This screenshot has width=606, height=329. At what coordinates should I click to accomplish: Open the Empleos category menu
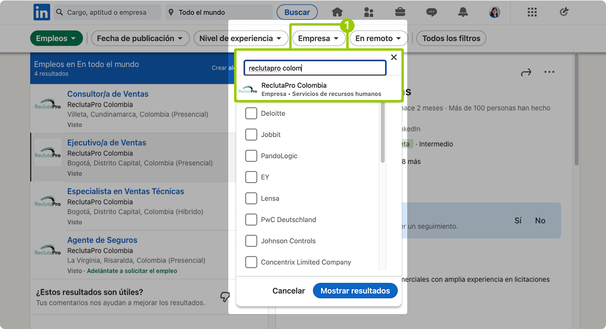pyautogui.click(x=56, y=39)
